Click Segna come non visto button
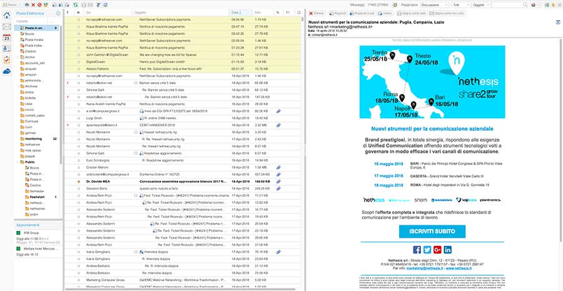Screen dimensions: 563x291 point(447,13)
